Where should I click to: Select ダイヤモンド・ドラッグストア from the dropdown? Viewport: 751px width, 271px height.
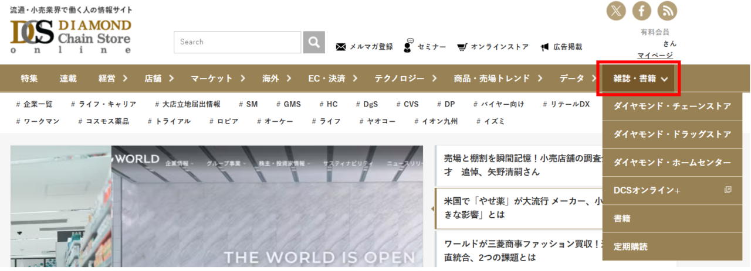pyautogui.click(x=672, y=135)
